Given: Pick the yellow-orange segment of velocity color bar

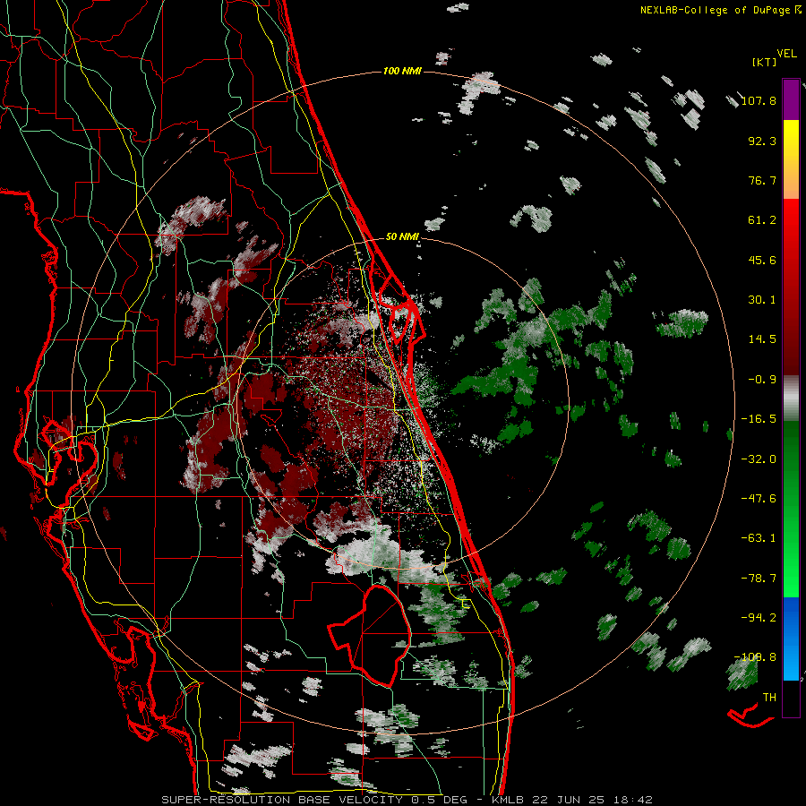Looking at the screenshot, I should click(x=791, y=159).
